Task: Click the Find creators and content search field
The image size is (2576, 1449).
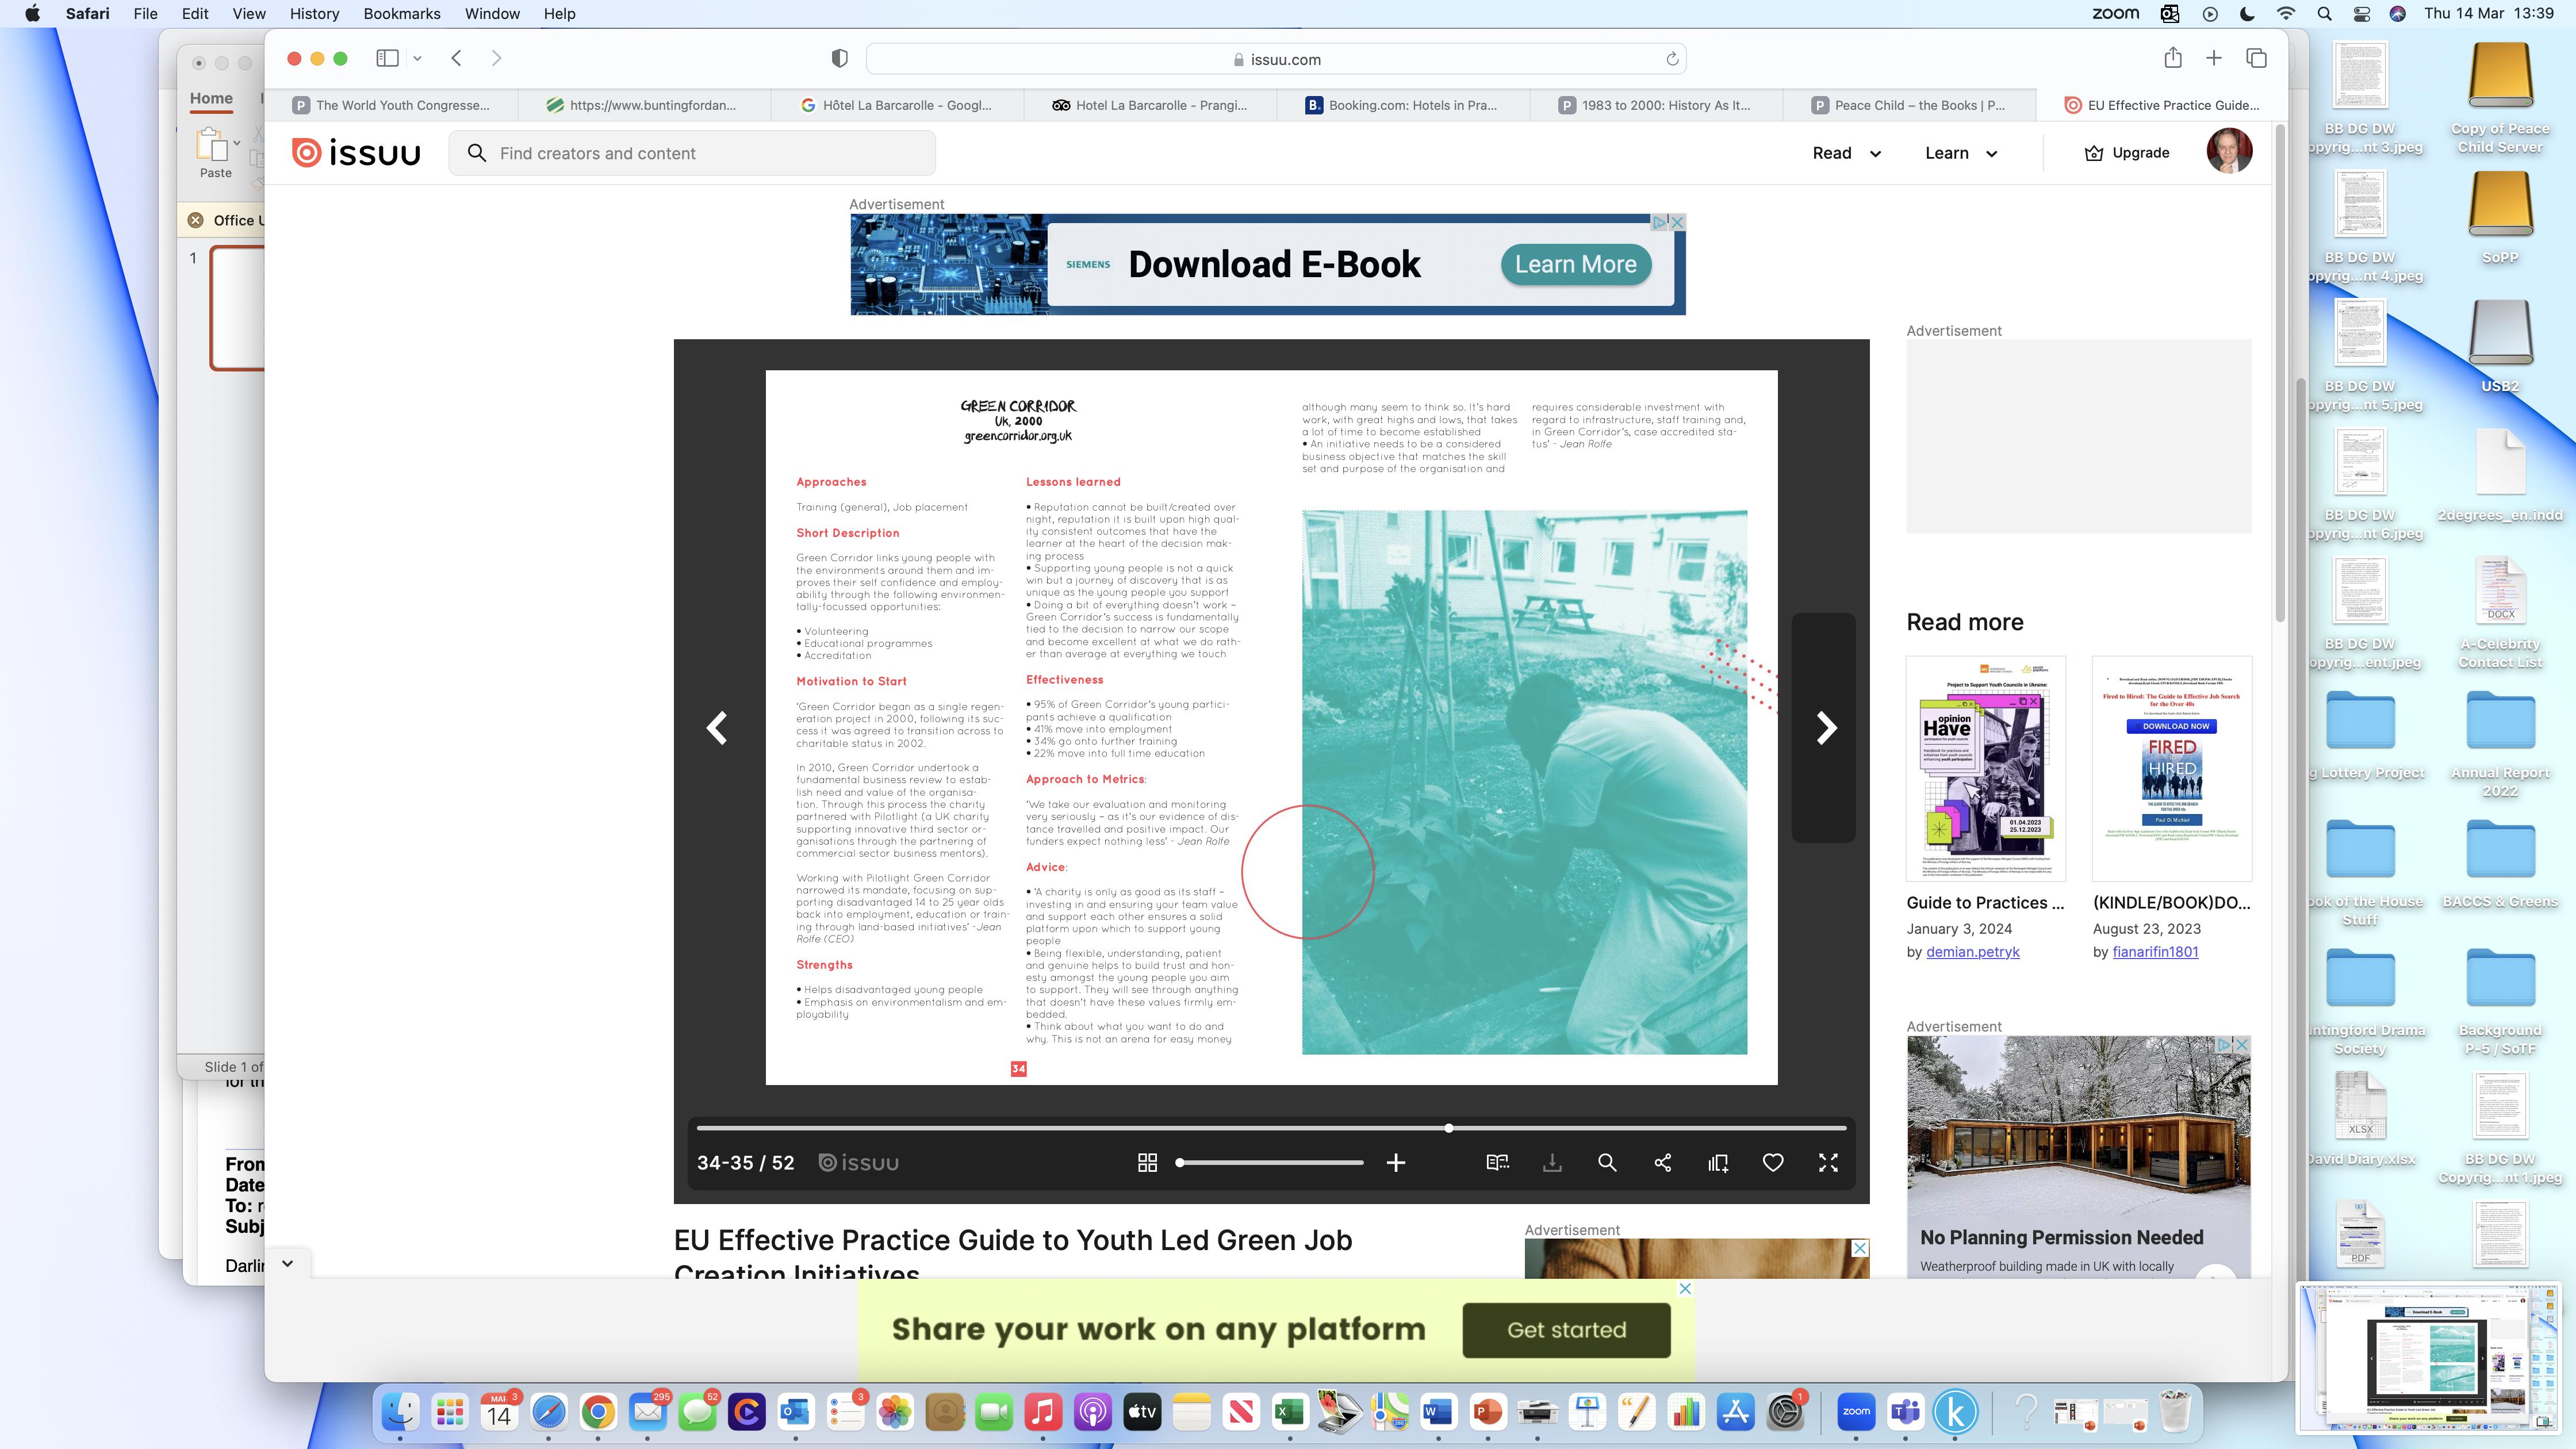Action: click(x=692, y=153)
